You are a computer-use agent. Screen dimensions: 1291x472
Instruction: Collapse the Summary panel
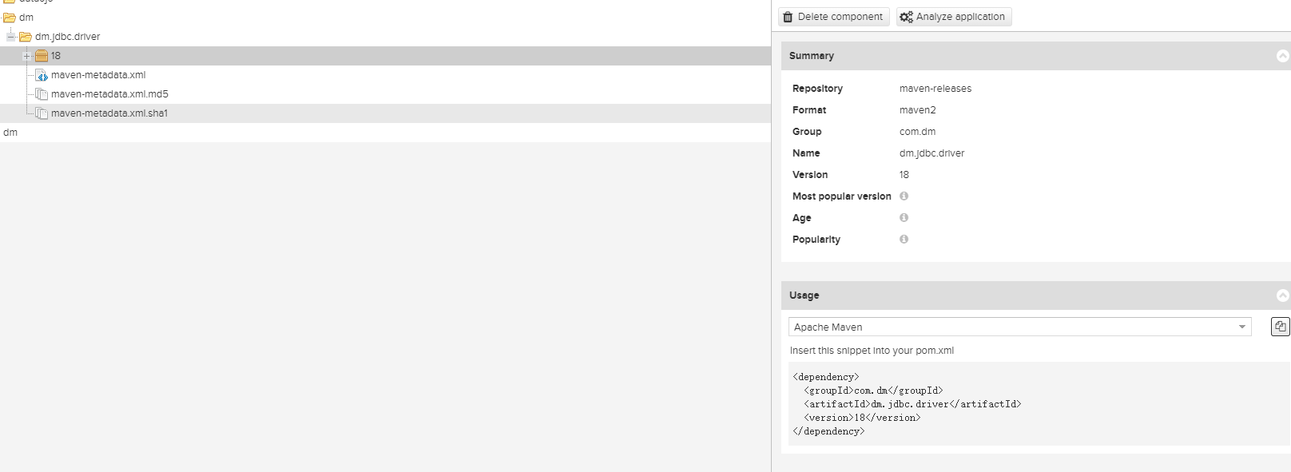click(x=1282, y=56)
